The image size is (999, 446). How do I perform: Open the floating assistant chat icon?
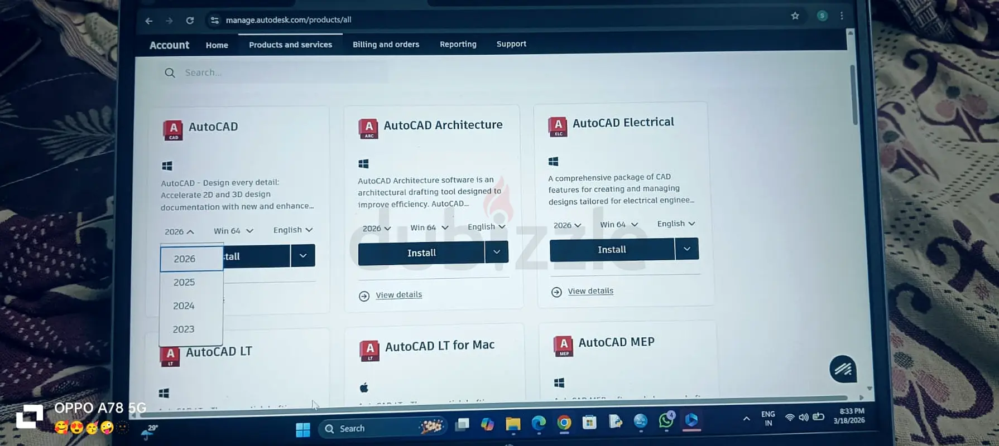coord(843,369)
